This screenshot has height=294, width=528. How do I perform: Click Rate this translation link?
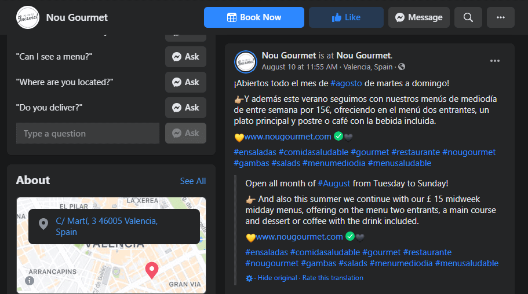pyautogui.click(x=333, y=278)
